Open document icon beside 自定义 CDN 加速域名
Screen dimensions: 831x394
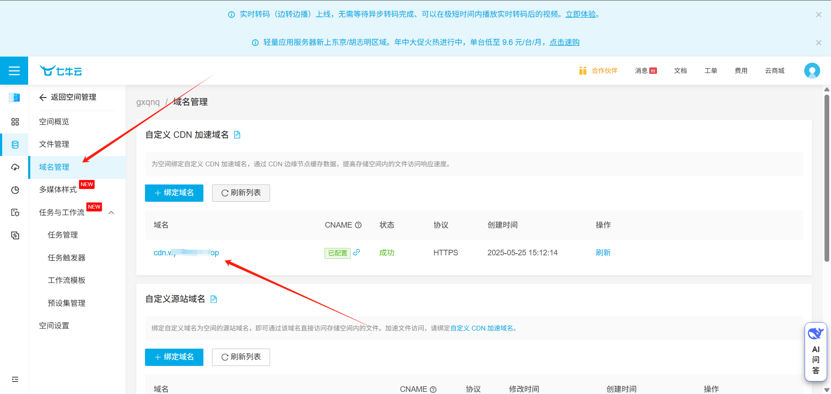click(x=237, y=135)
